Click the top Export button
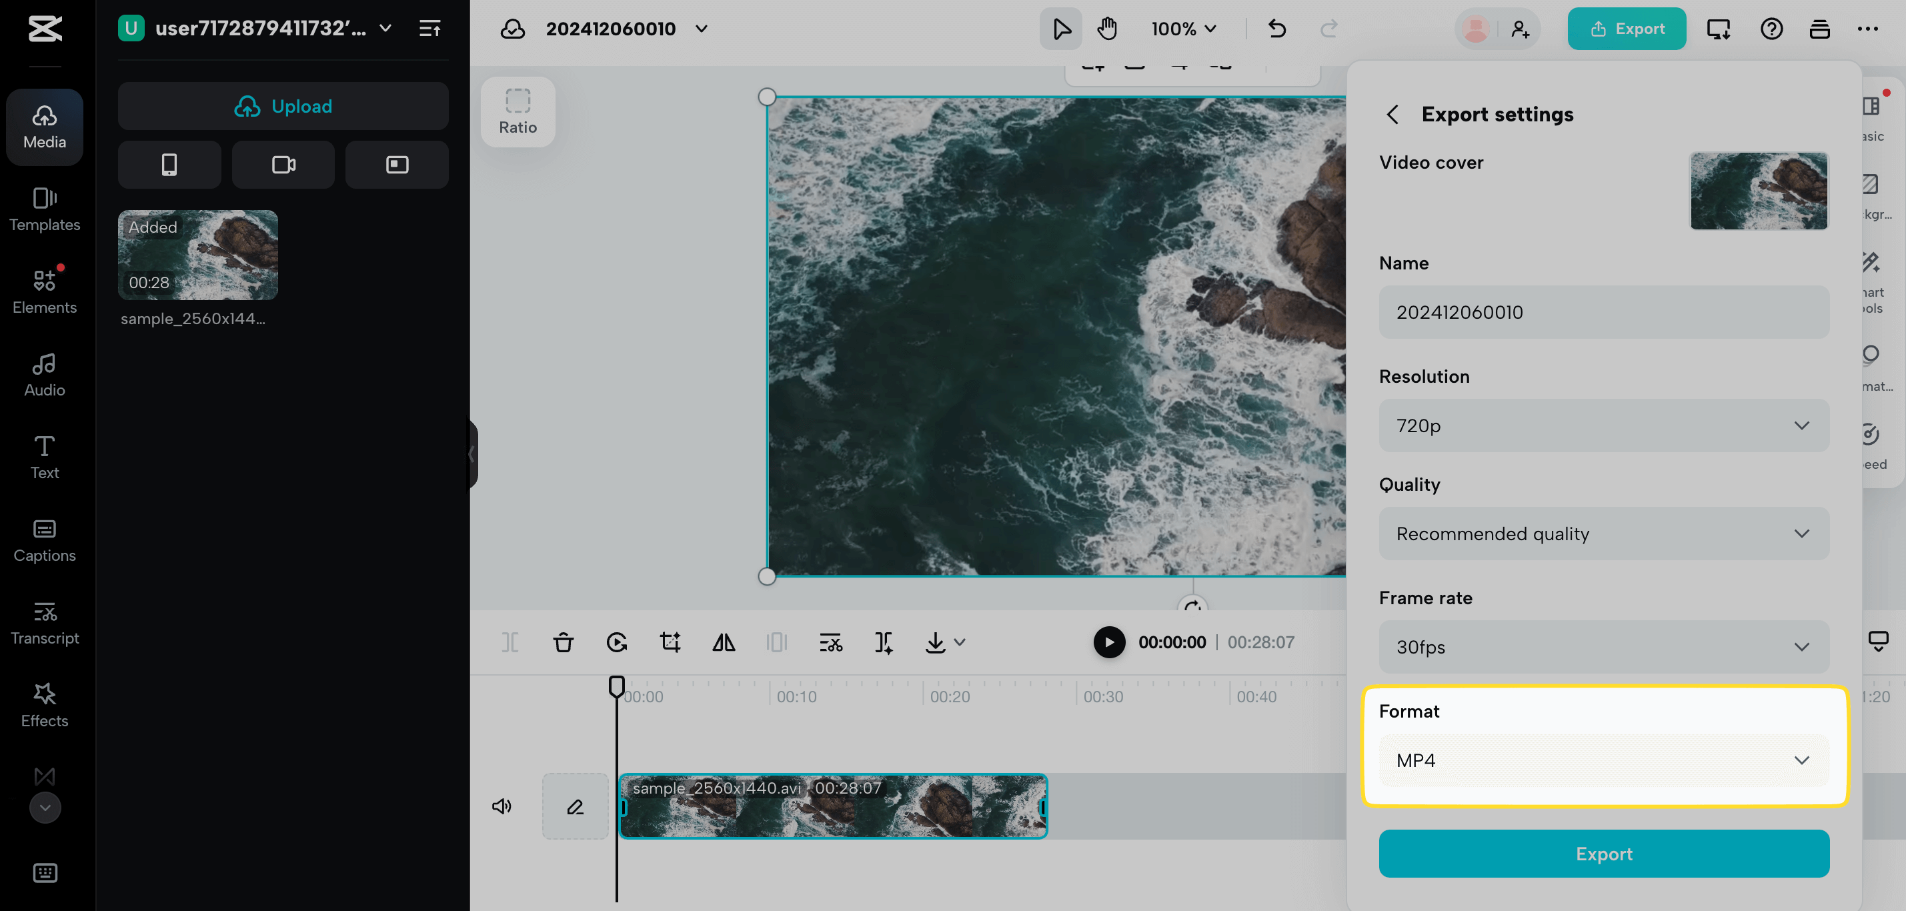Screen dimensions: 1906x911 [x=1627, y=29]
